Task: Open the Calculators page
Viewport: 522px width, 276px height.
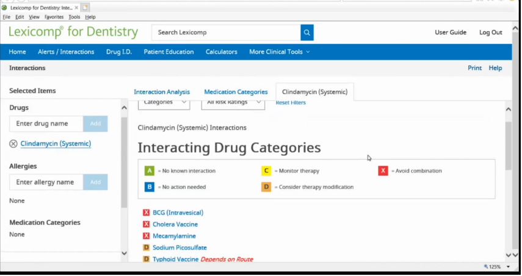Action: [x=222, y=52]
